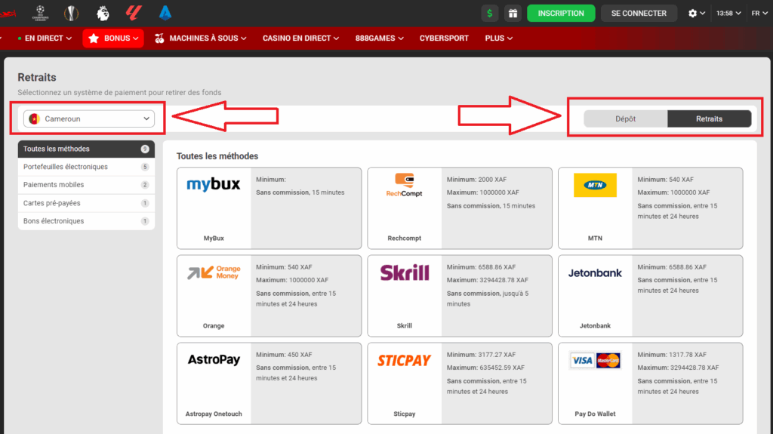Open the Premier League lion icon

click(x=103, y=14)
